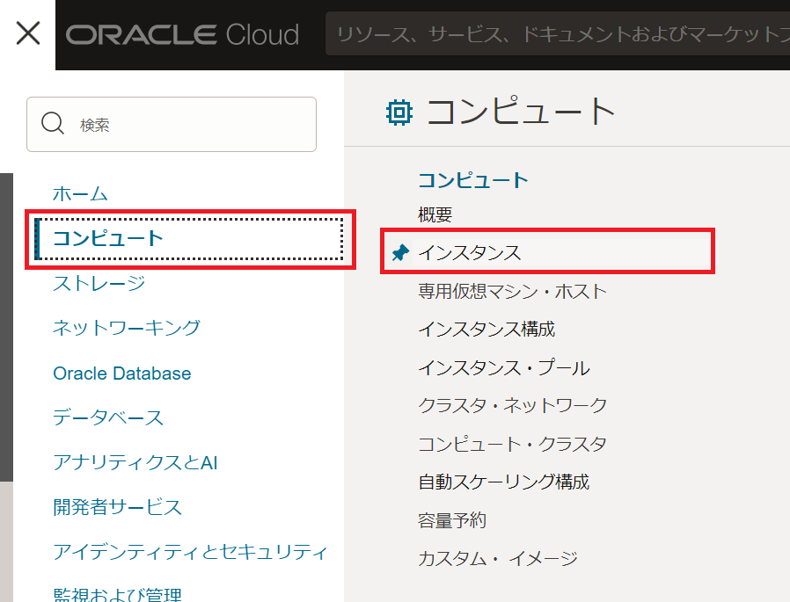Focus the top resource search bar
Image resolution: width=790 pixels, height=602 pixels.
[x=557, y=33]
